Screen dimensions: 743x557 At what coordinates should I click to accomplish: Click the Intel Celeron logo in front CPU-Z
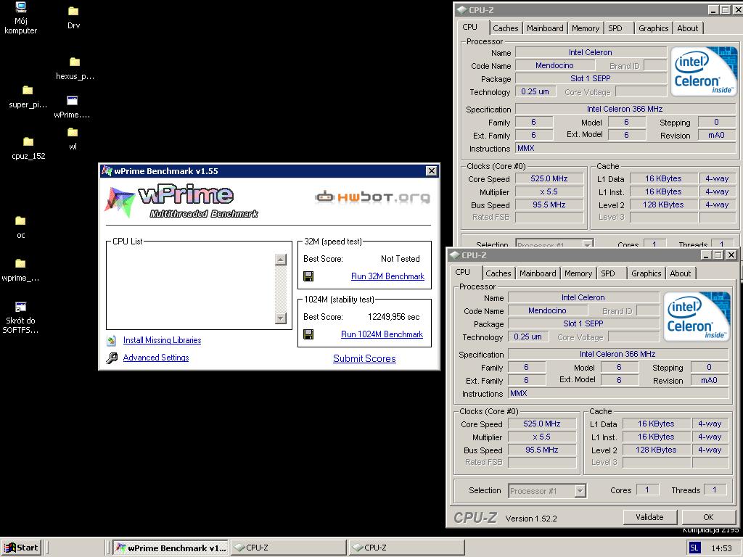(696, 316)
